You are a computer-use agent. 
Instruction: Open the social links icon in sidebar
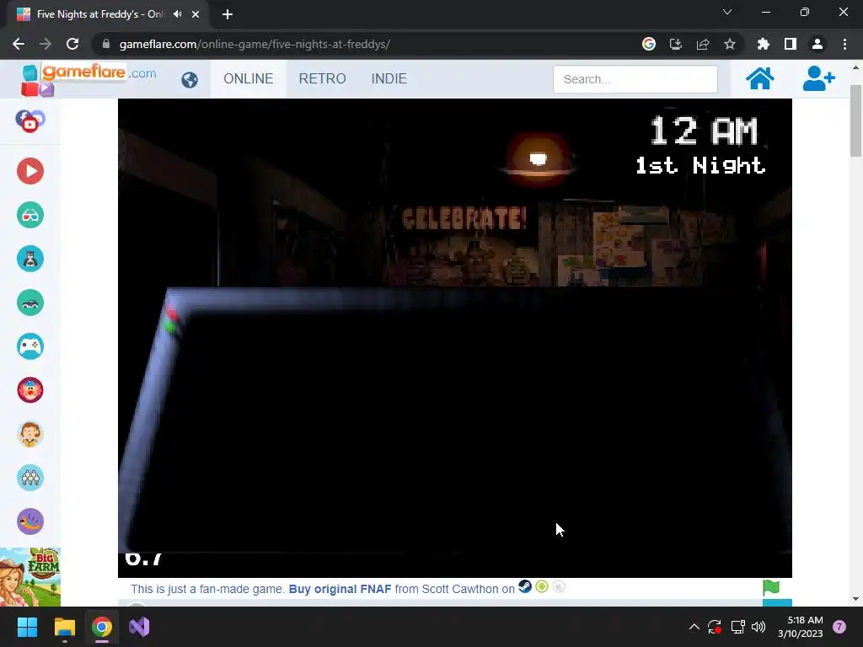[x=29, y=121]
